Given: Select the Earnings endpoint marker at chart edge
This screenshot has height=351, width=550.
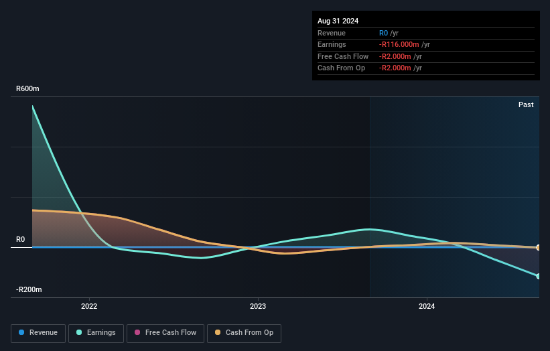Looking at the screenshot, I should coord(539,276).
